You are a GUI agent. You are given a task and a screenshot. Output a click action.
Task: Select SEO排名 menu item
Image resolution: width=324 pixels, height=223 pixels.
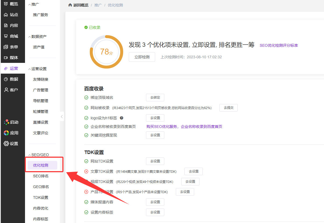point(41,176)
